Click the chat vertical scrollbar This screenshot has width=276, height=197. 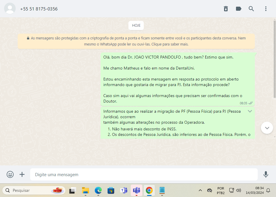point(275,59)
